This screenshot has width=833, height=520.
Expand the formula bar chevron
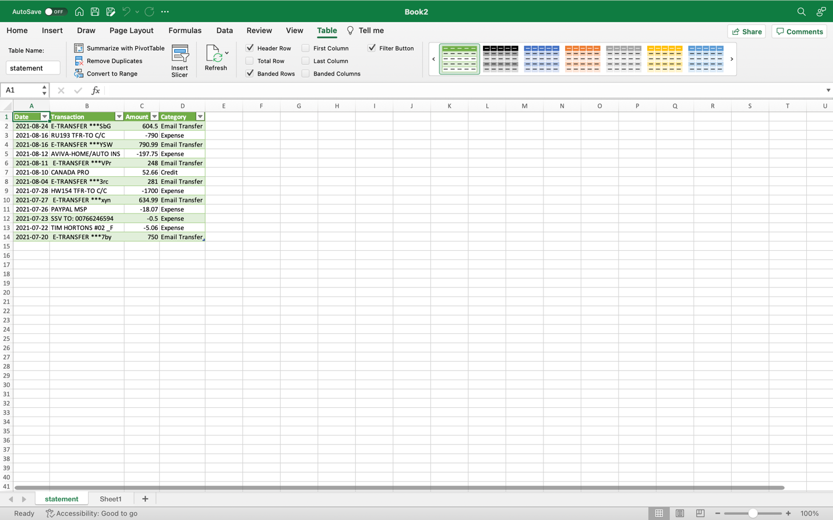click(828, 91)
